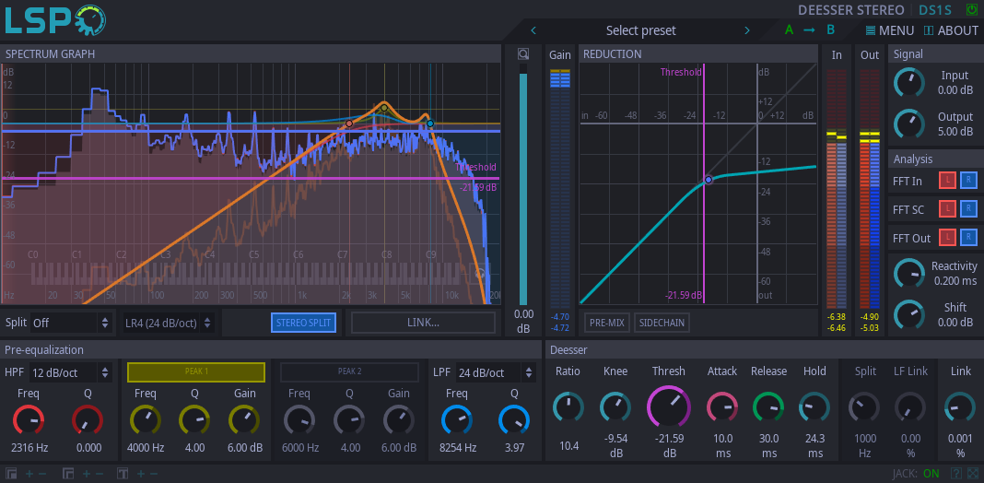Toggle FFT In right channel R
Viewport: 984px width, 483px height.
[968, 181]
